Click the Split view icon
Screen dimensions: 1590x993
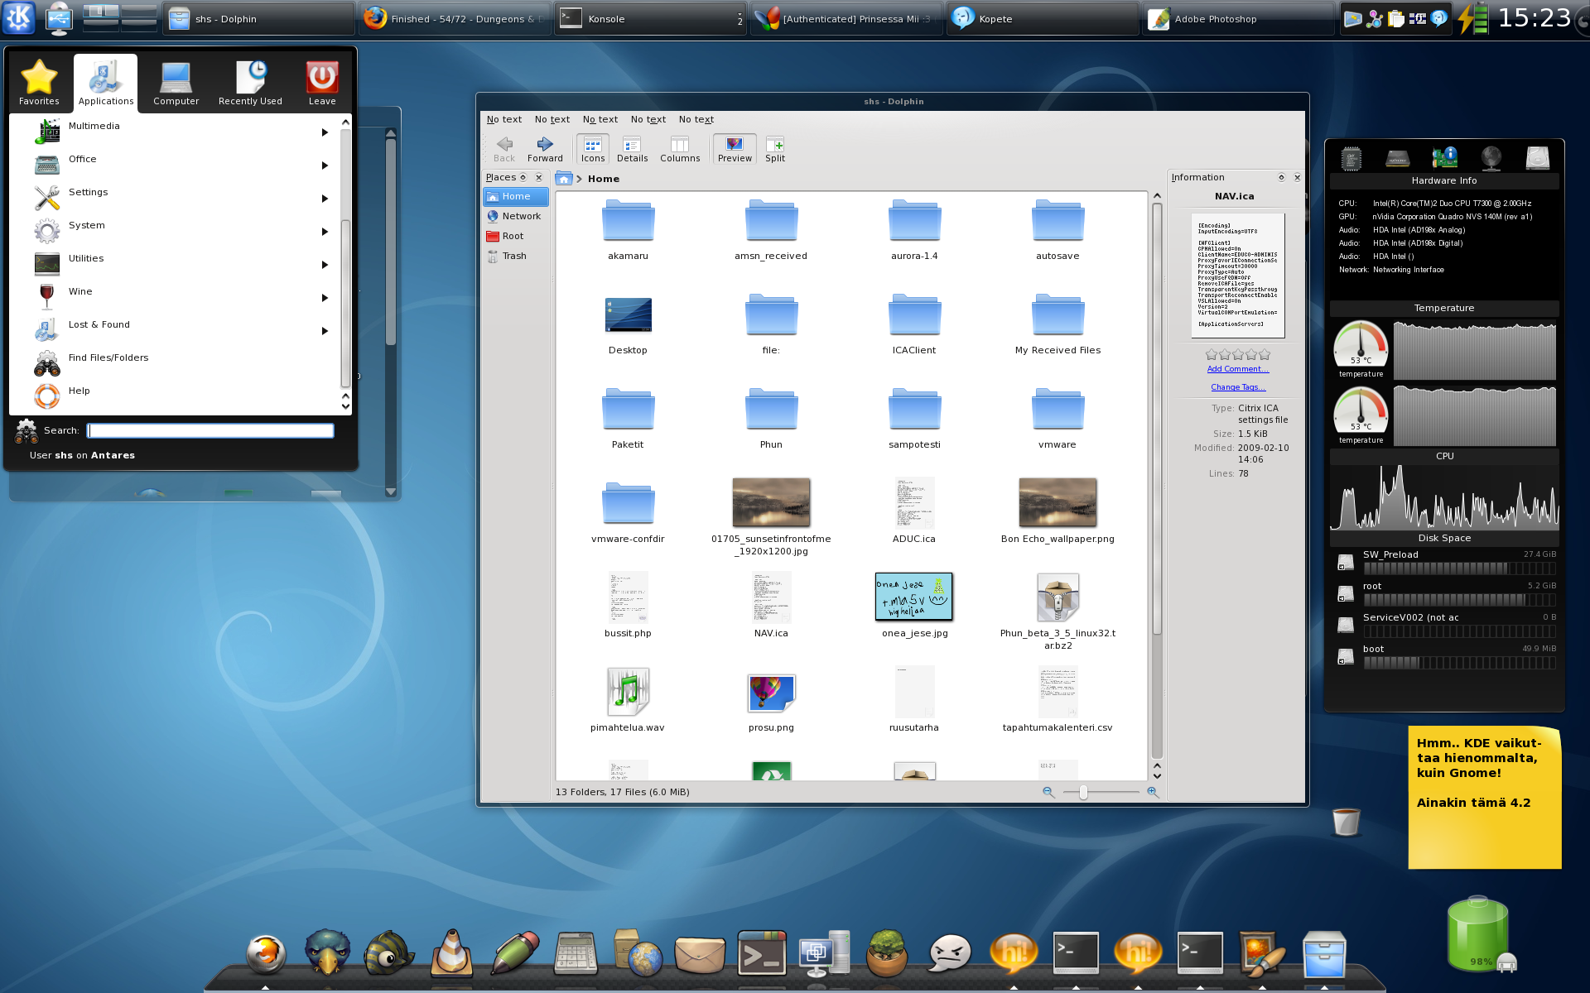[x=774, y=149]
